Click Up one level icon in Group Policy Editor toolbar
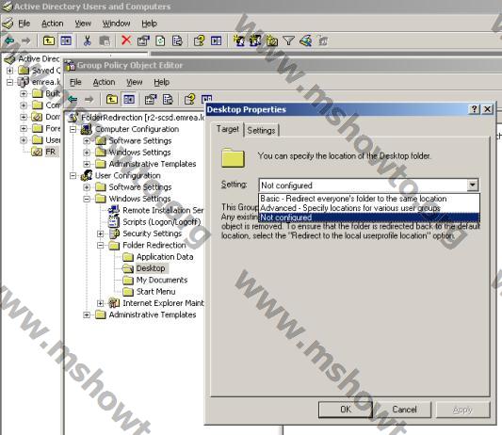This screenshot has width=502, height=435. point(112,99)
